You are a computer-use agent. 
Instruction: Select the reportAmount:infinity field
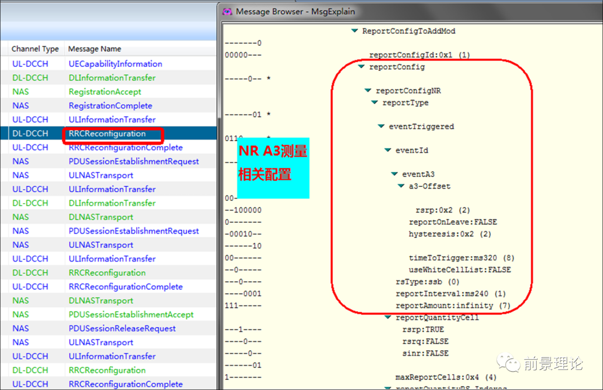pos(453,306)
